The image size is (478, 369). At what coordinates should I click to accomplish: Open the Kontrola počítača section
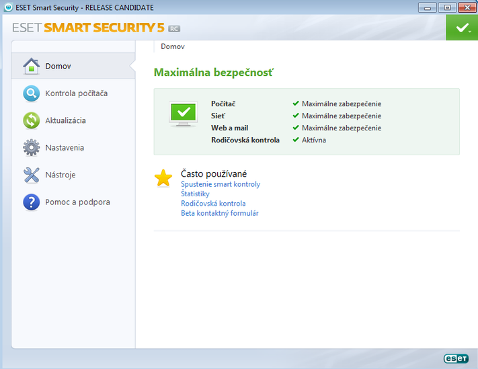(73, 93)
